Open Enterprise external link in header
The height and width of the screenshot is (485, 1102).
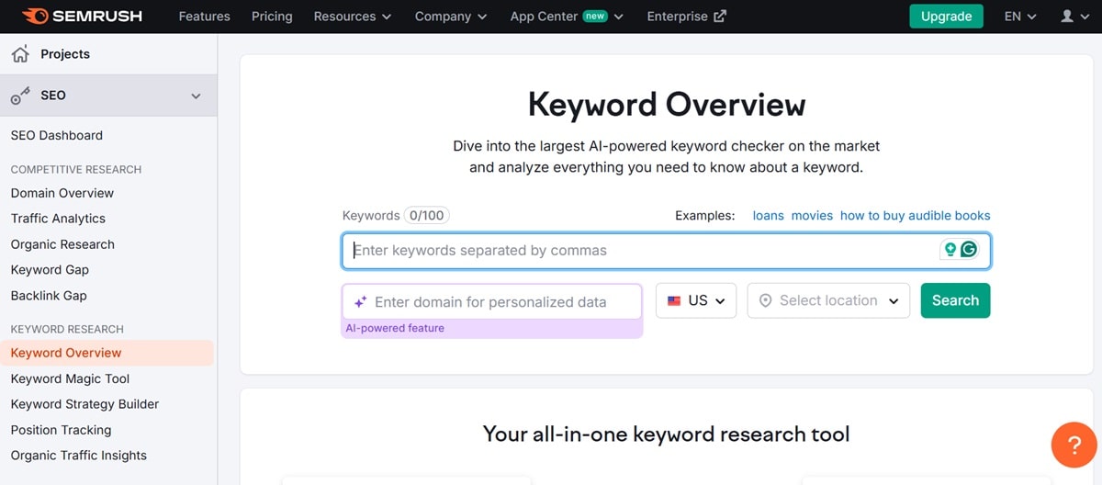pyautogui.click(x=686, y=17)
